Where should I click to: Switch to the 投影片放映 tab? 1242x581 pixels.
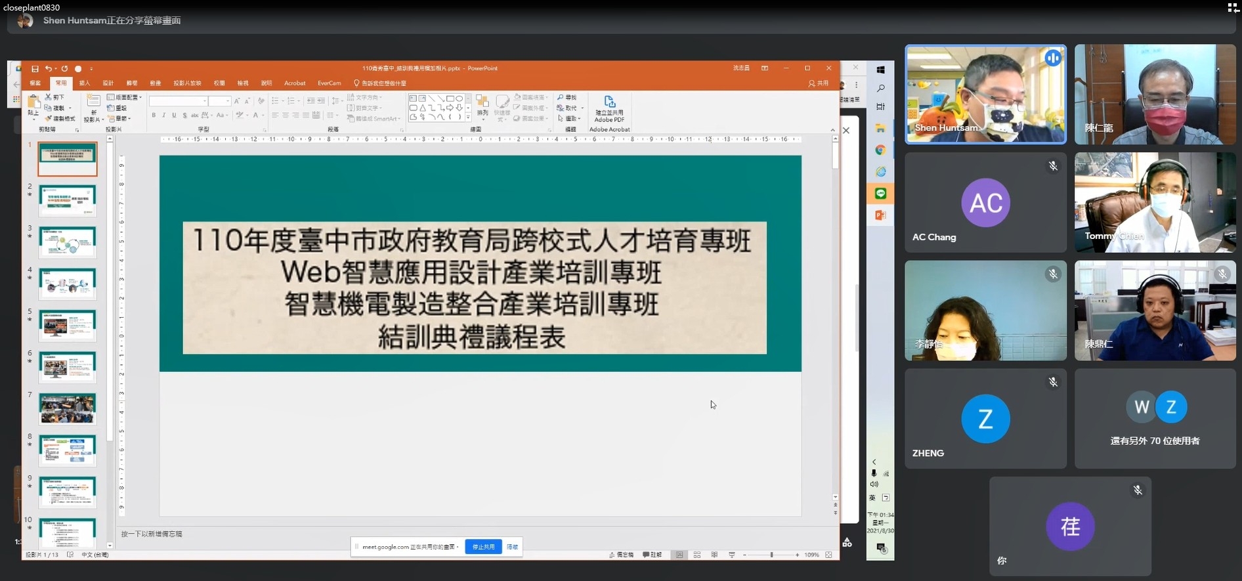pyautogui.click(x=187, y=83)
